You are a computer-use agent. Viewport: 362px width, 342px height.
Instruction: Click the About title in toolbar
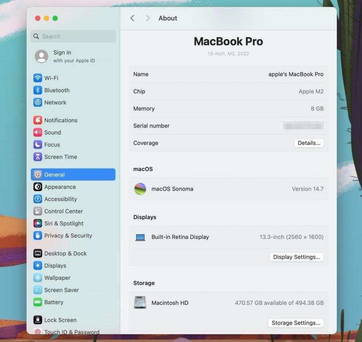[168, 18]
